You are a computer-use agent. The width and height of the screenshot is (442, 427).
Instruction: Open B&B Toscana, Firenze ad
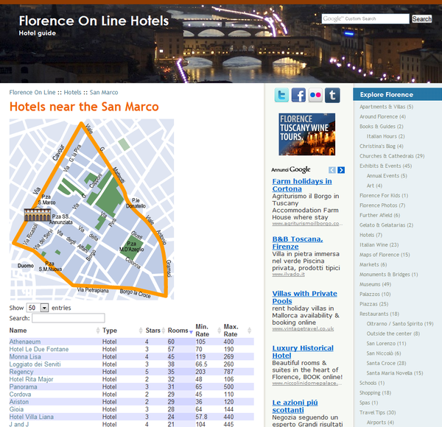click(x=298, y=243)
